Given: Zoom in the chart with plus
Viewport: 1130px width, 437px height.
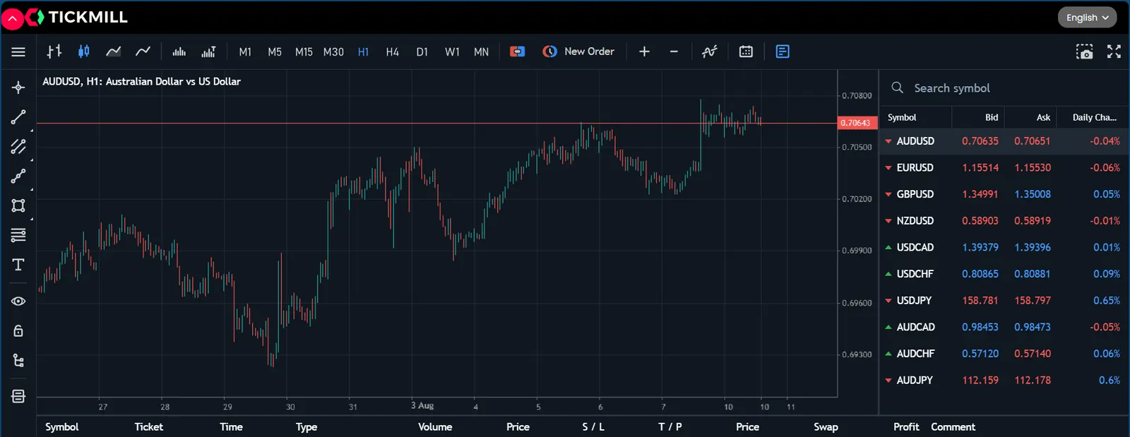Looking at the screenshot, I should click(644, 52).
